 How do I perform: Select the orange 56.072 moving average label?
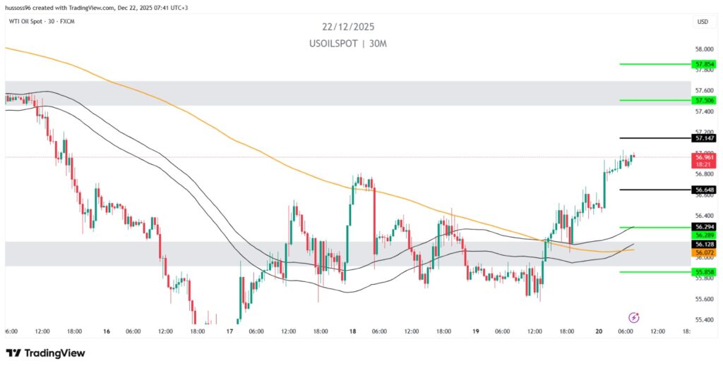click(x=705, y=252)
